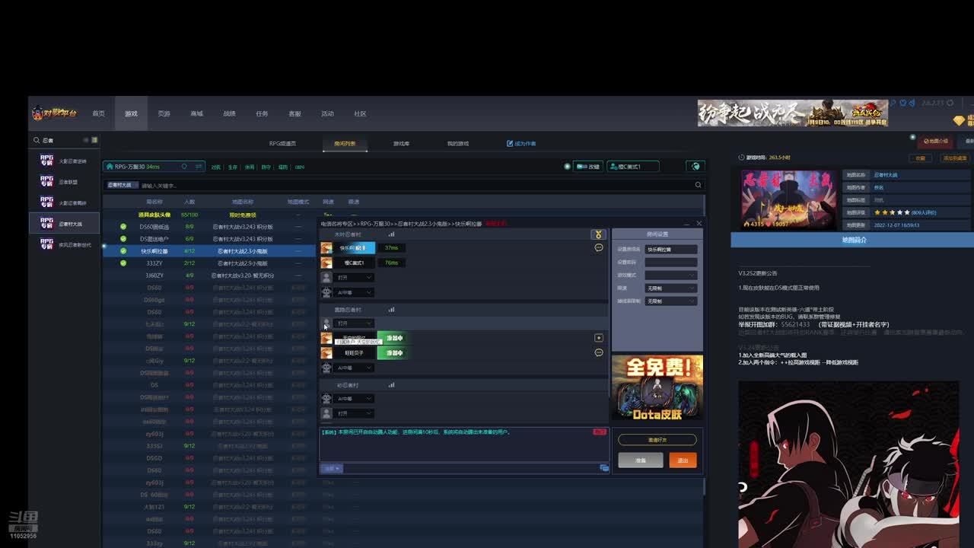Viewport: 974px width, 548px height.
Task: Click the list view icon in sidebar search
Action: pos(94,140)
